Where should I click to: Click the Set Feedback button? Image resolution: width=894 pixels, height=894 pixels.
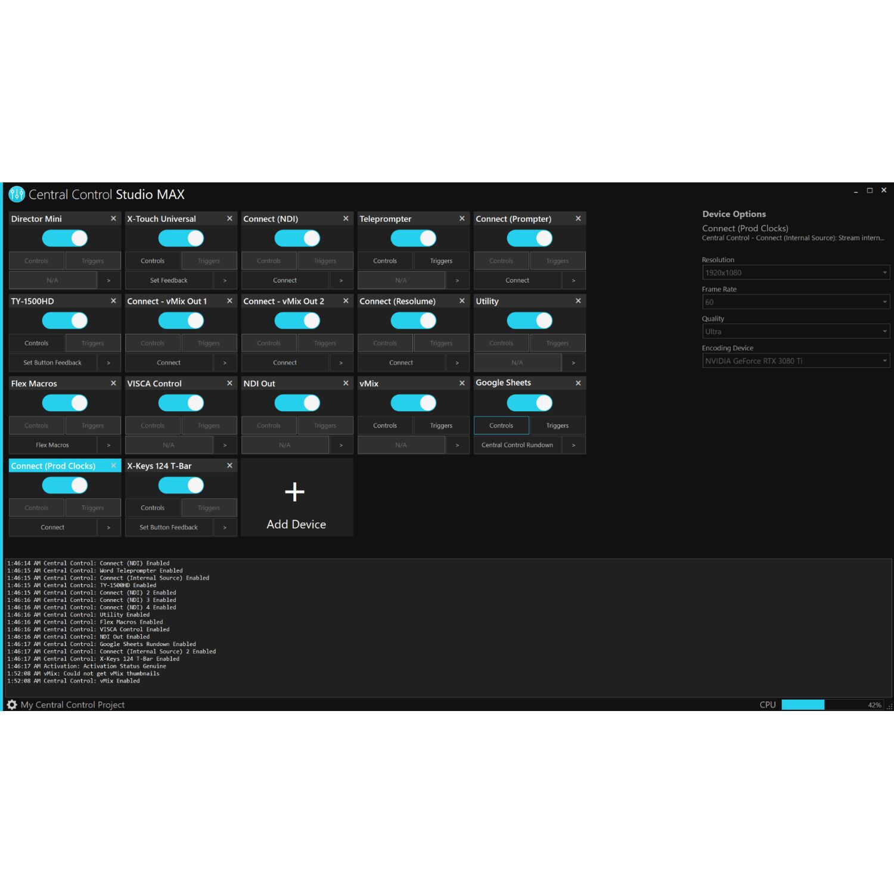(169, 280)
